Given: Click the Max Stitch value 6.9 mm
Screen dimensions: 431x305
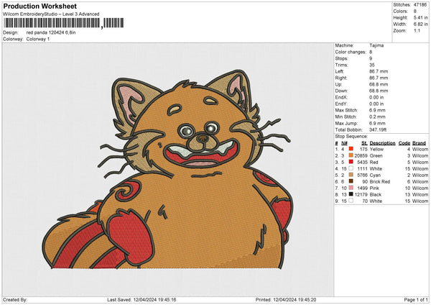Looking at the screenshot, I should click(x=377, y=110).
